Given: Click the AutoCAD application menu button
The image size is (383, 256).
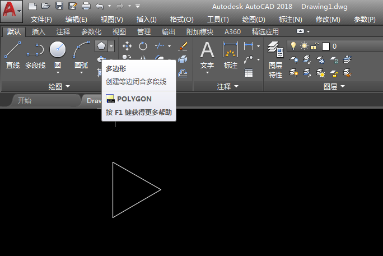Looking at the screenshot, I should point(11,10).
